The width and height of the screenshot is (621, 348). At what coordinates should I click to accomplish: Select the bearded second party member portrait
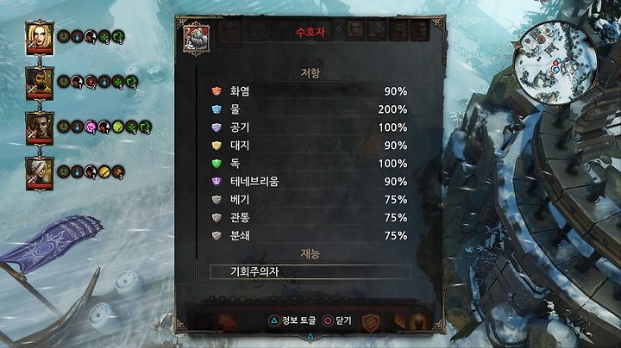39,83
